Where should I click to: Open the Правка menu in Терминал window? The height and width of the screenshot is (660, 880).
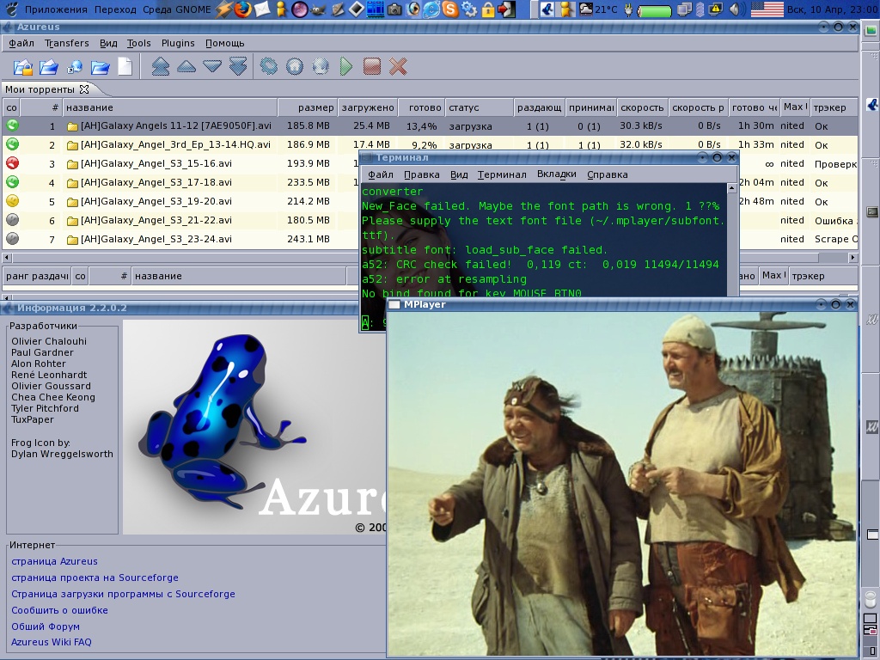[x=421, y=174]
